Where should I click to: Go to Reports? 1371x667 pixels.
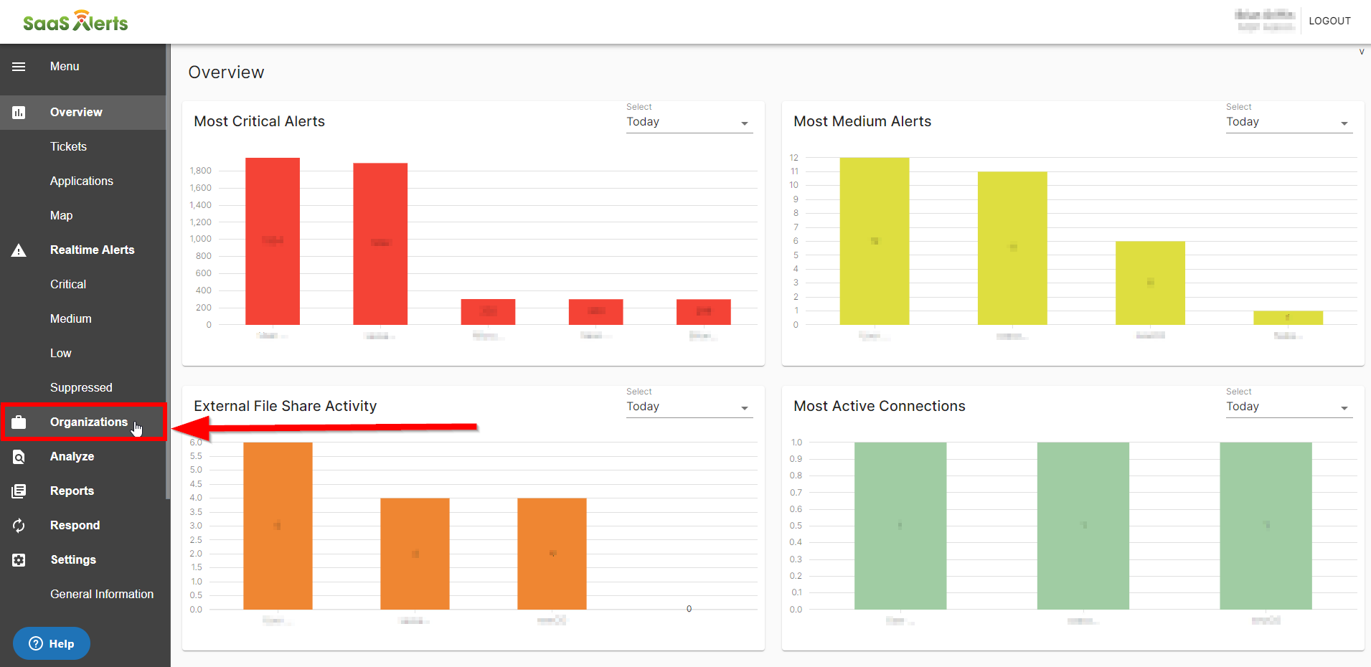pos(83,491)
